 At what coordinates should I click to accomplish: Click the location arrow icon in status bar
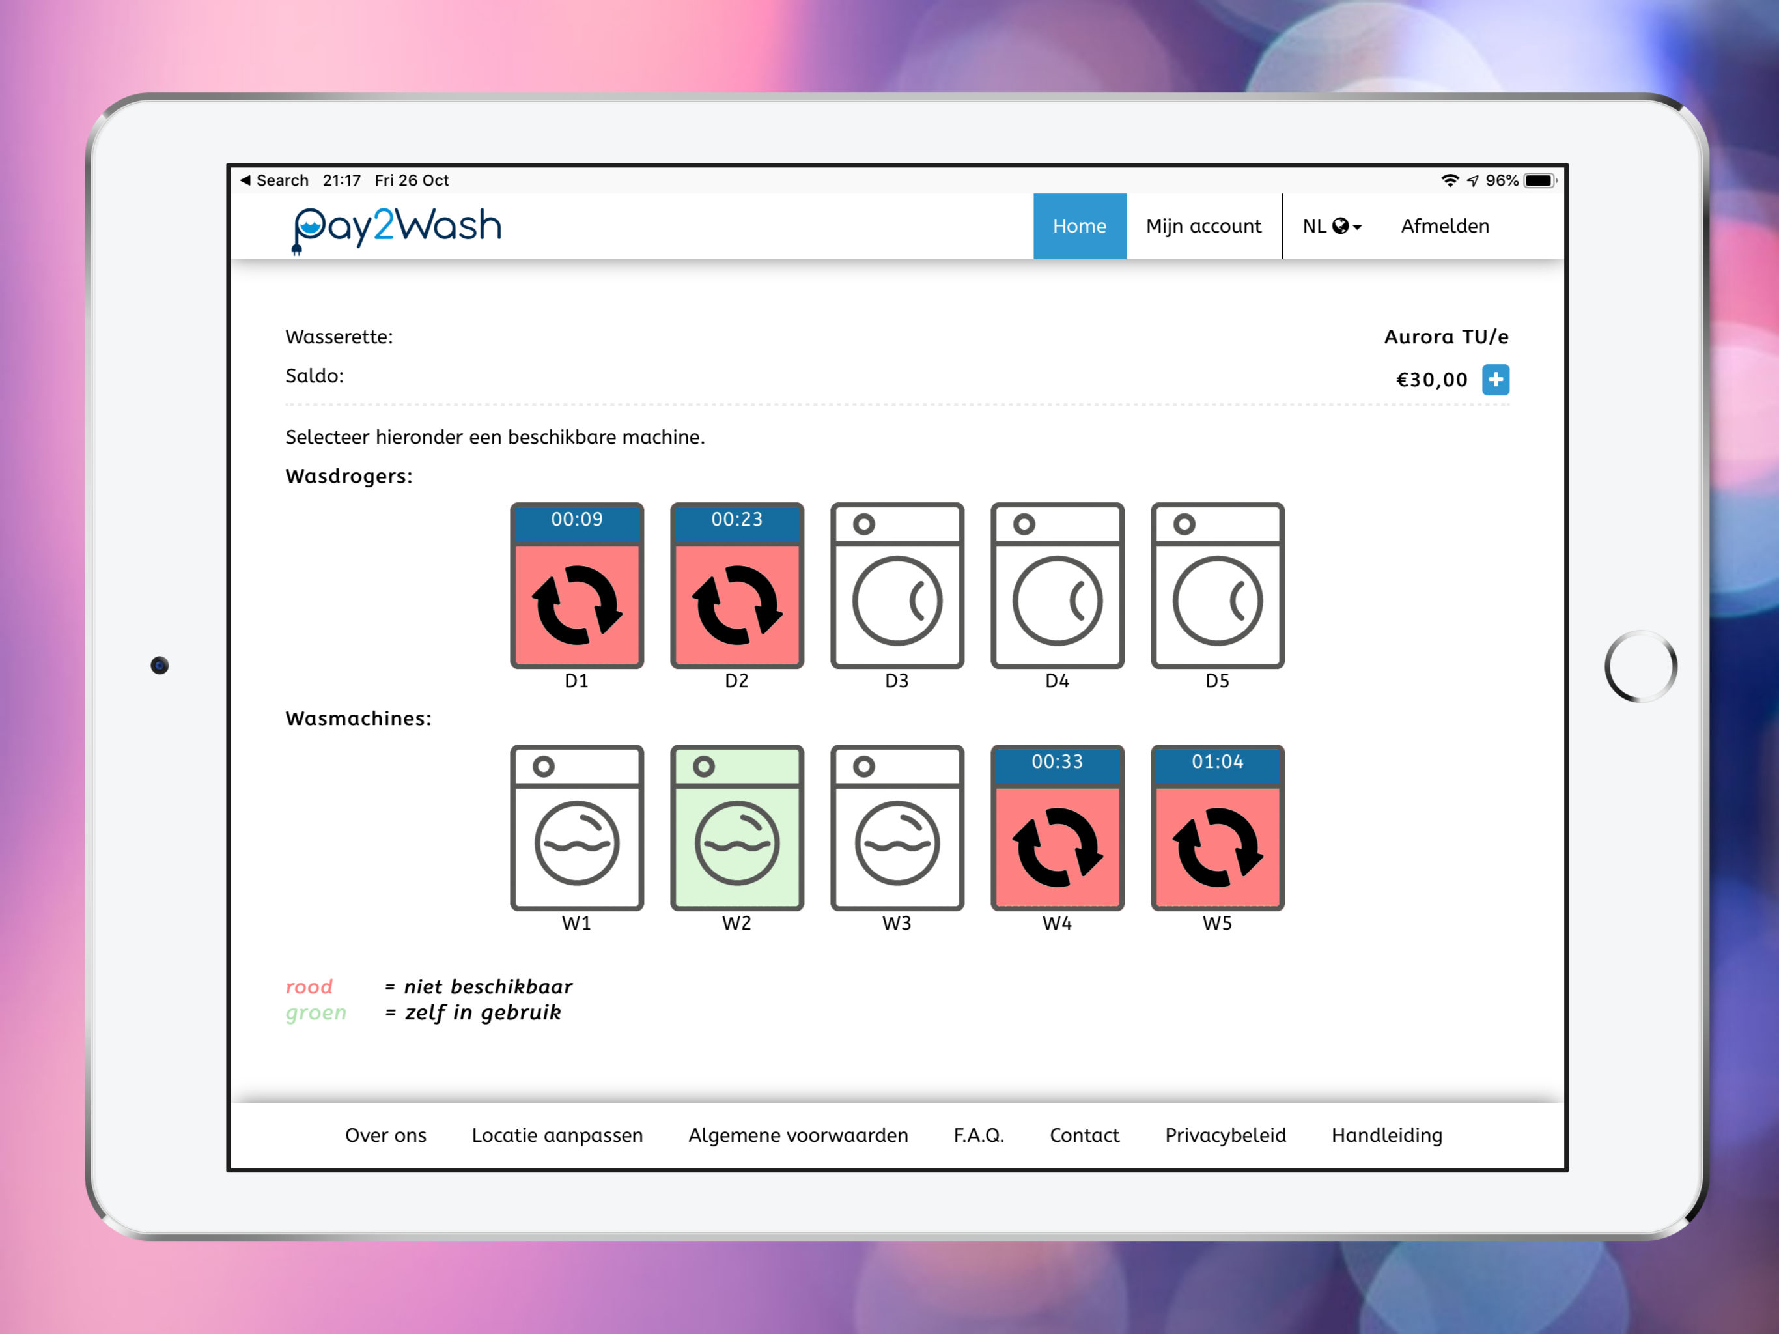coord(1472,180)
